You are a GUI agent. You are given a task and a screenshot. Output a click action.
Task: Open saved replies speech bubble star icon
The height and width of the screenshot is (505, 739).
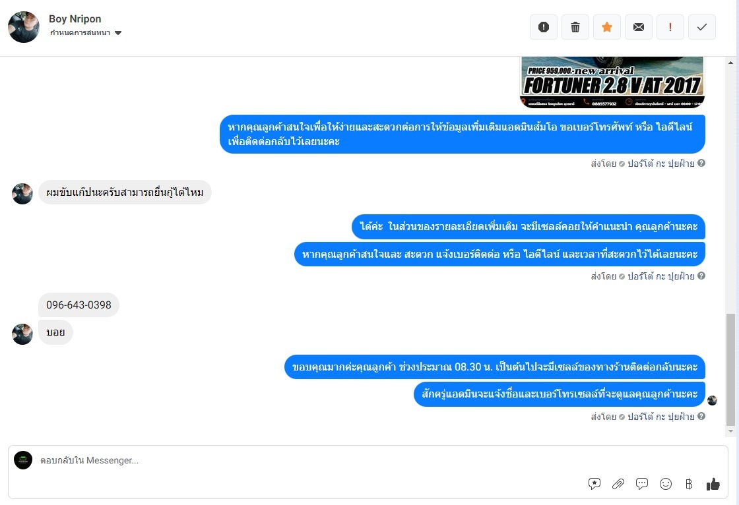pyautogui.click(x=594, y=484)
